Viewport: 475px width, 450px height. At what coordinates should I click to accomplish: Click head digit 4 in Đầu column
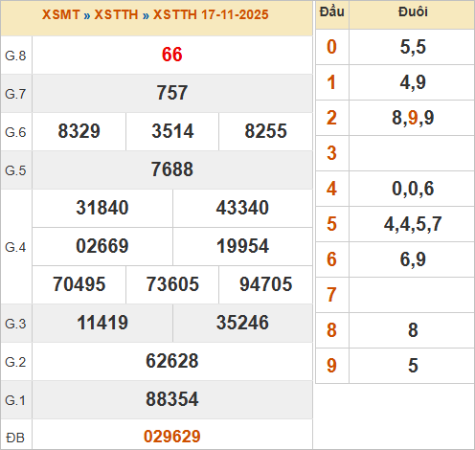pos(331,189)
